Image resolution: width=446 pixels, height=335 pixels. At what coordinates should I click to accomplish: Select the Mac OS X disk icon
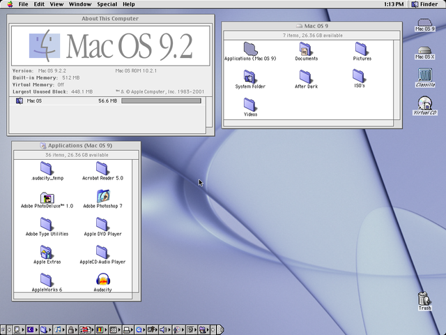(x=424, y=53)
